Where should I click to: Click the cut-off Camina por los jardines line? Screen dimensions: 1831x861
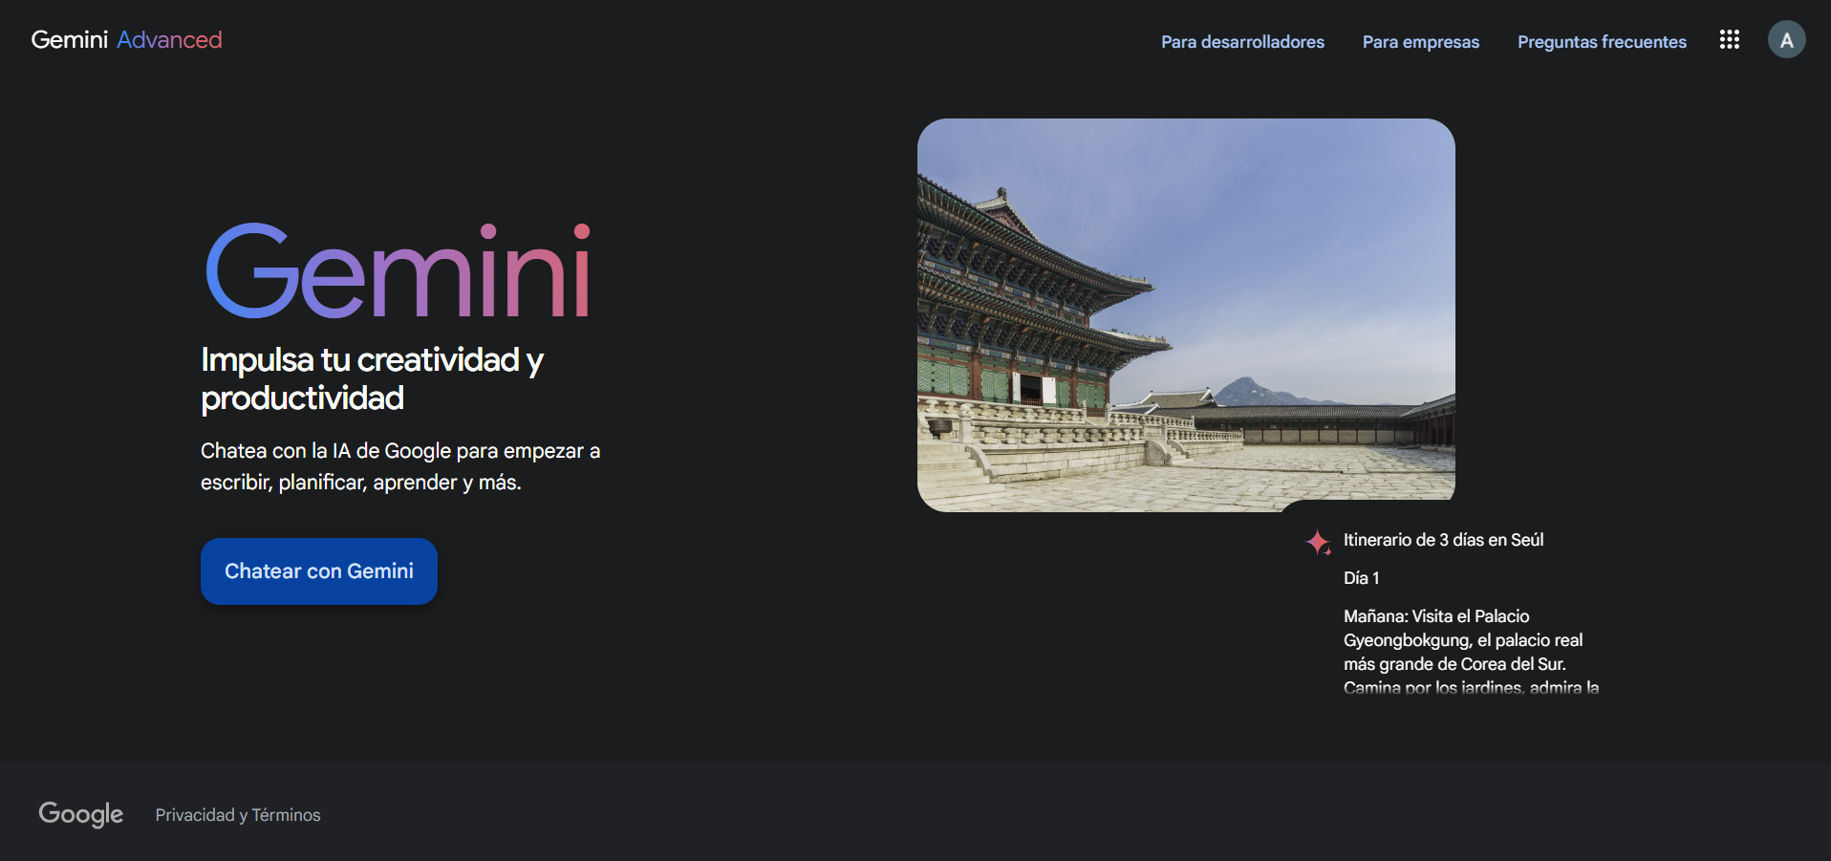[1471, 687]
